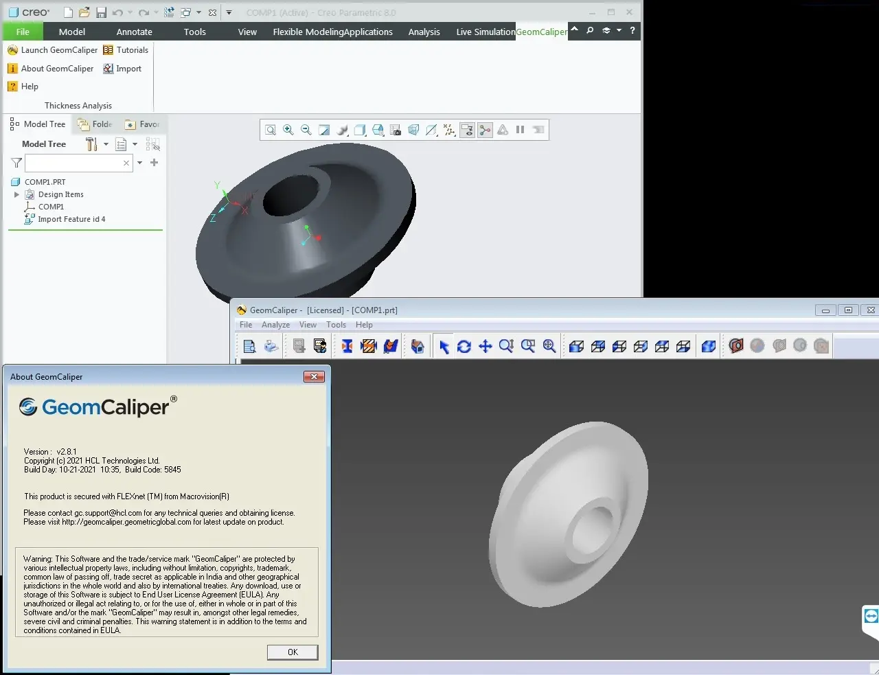The width and height of the screenshot is (879, 675).
Task: Open the Help command in the ribbon
Action: point(23,87)
